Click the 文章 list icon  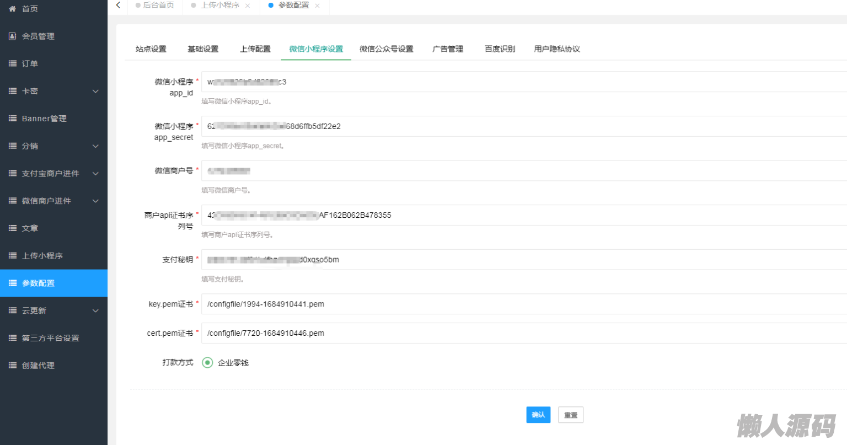pyautogui.click(x=12, y=228)
